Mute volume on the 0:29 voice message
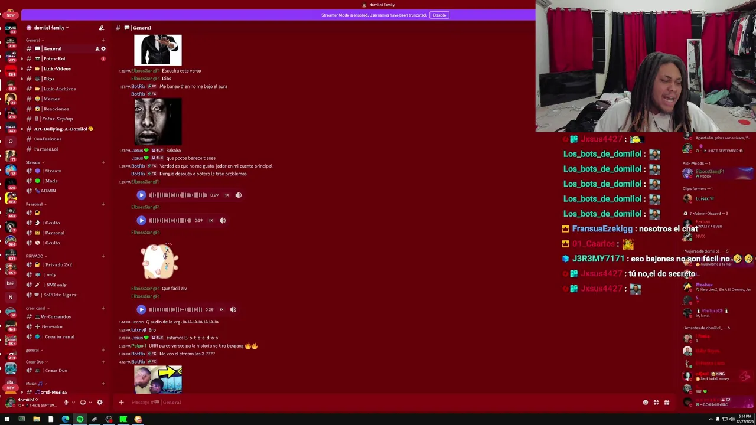Screen dimensions: 756x425 [239, 195]
